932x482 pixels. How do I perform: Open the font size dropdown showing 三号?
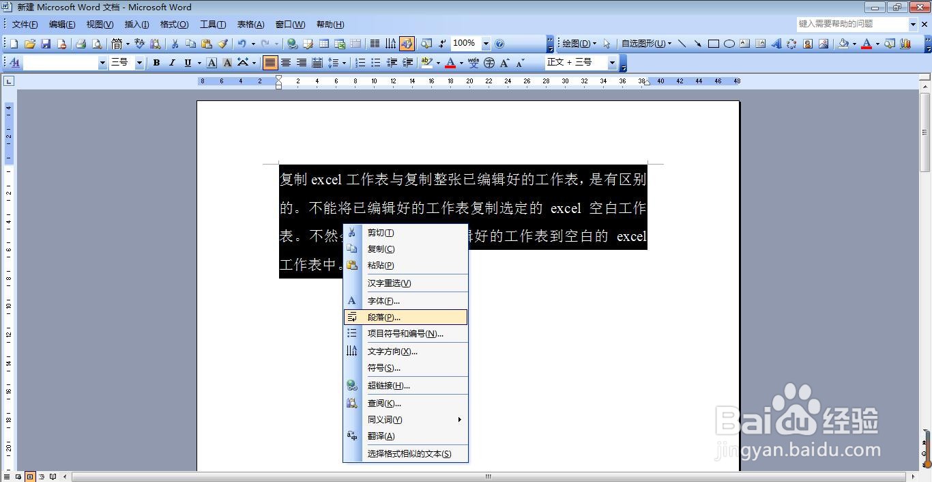click(139, 63)
